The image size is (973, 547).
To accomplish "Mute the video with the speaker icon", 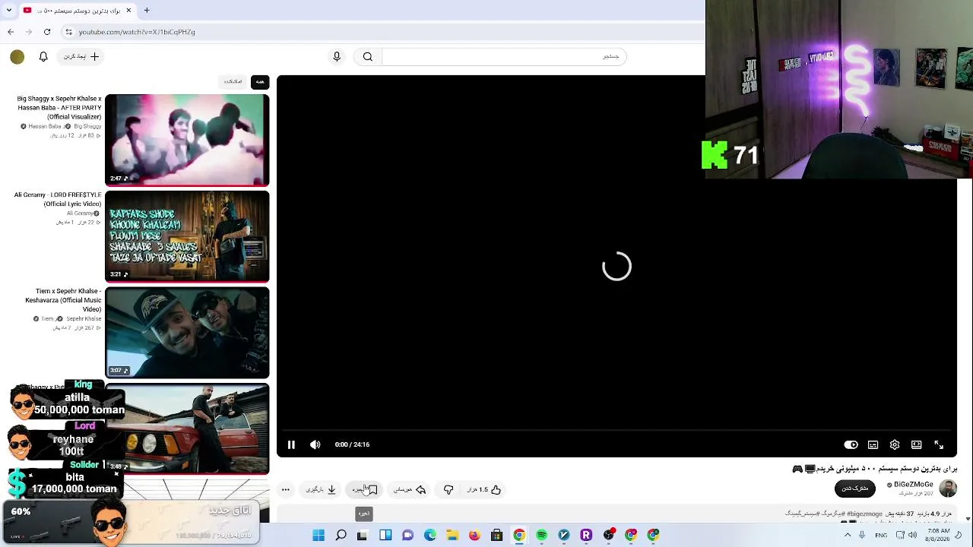I will [315, 444].
